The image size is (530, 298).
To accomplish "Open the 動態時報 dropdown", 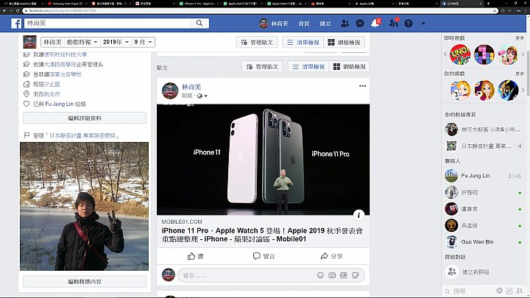I will pyautogui.click(x=82, y=42).
